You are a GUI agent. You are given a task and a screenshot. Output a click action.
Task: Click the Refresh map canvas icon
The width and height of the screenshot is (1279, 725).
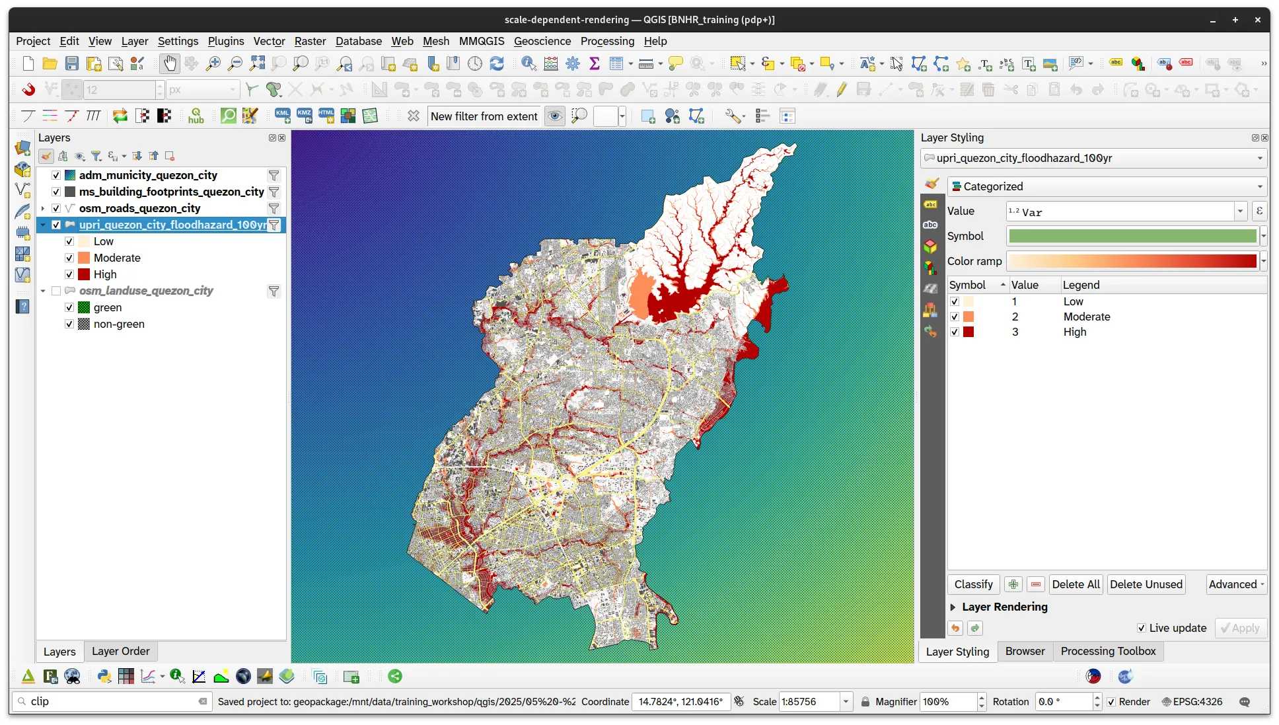click(497, 63)
